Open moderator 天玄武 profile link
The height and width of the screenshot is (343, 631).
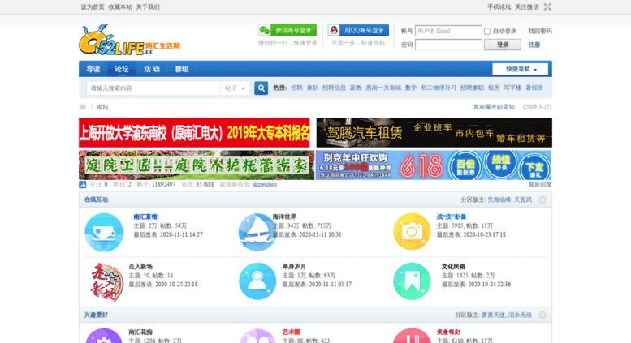pos(523,199)
